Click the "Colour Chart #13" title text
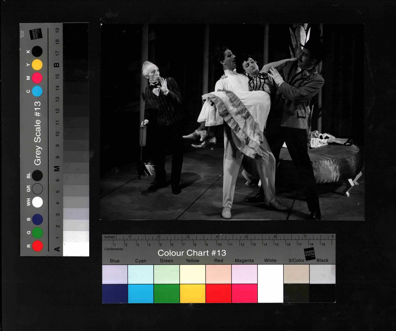The width and height of the screenshot is (396, 331). pos(192,253)
